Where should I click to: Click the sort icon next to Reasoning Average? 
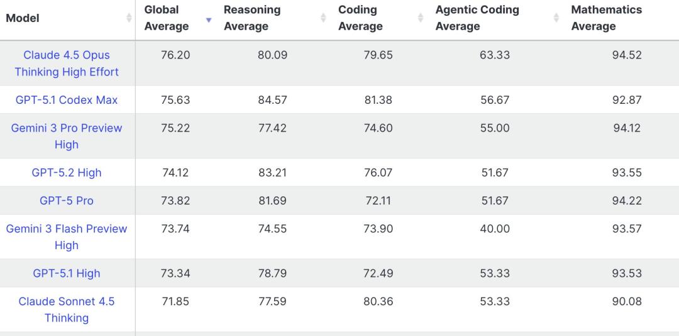(324, 18)
